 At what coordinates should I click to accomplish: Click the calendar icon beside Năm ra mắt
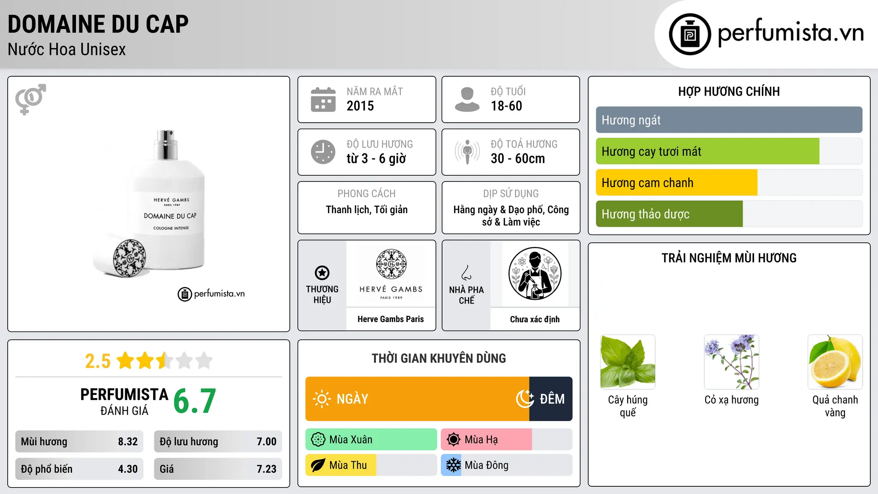coord(323,99)
